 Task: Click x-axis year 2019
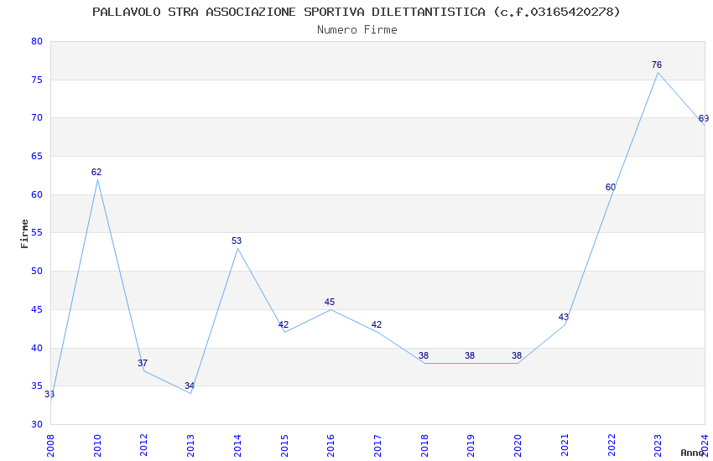[x=471, y=446]
